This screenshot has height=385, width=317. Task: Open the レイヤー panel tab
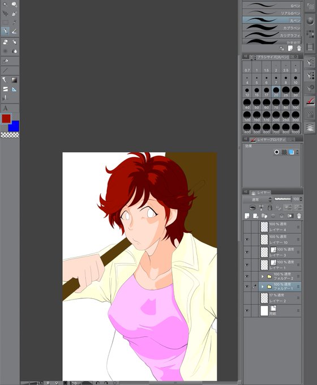click(260, 192)
